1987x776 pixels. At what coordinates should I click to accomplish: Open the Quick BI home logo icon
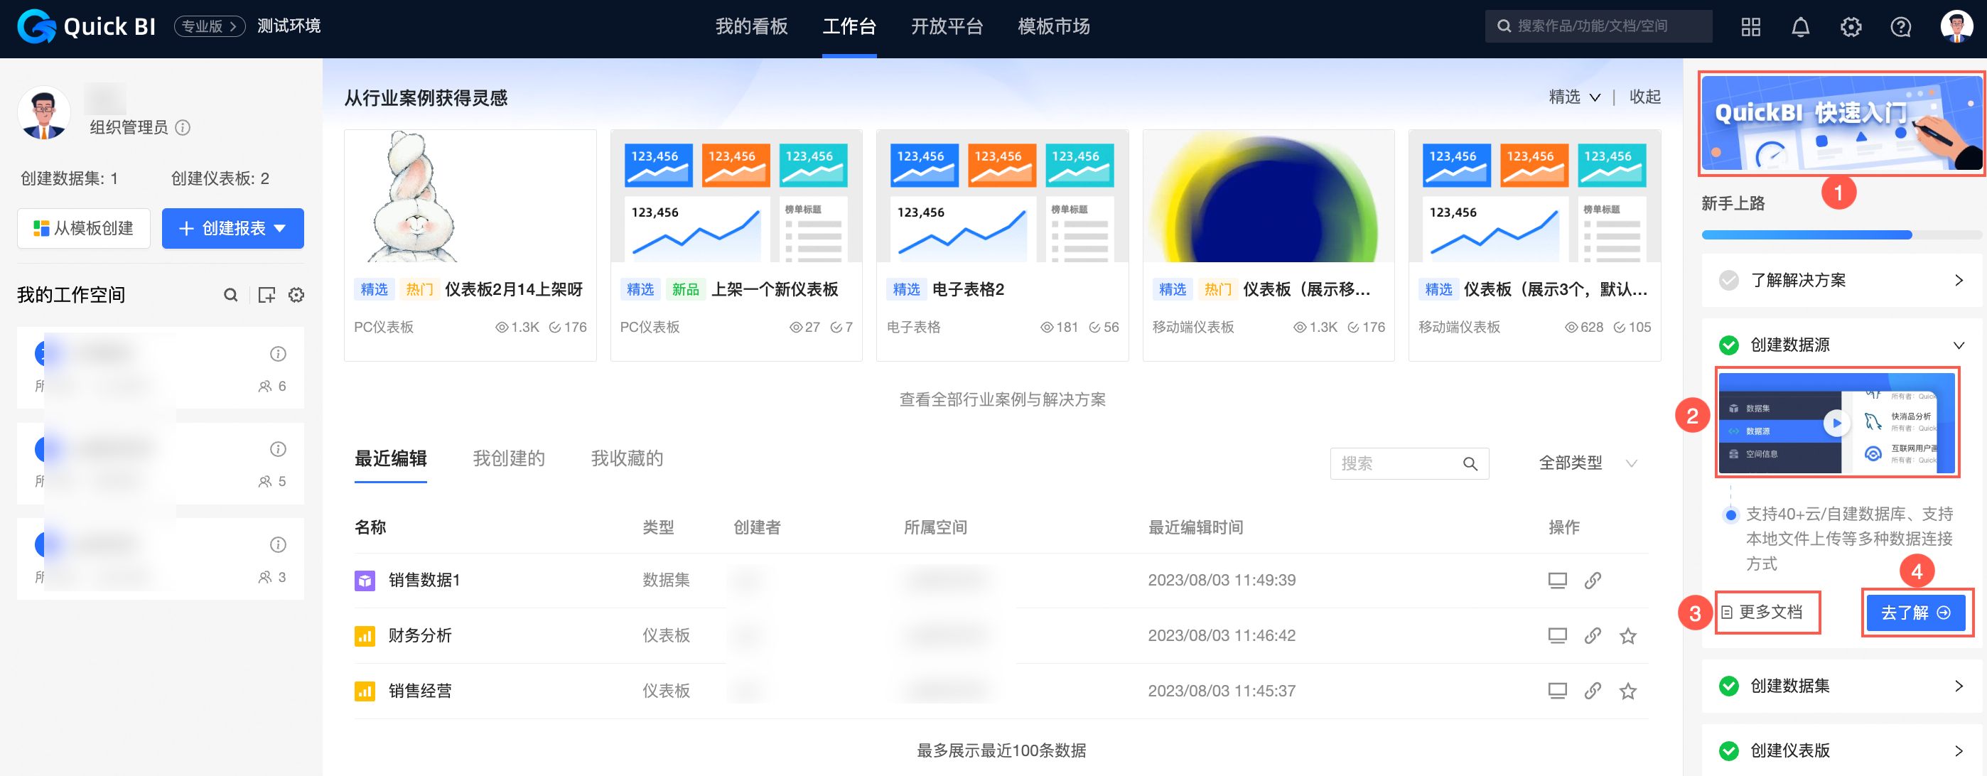36,27
